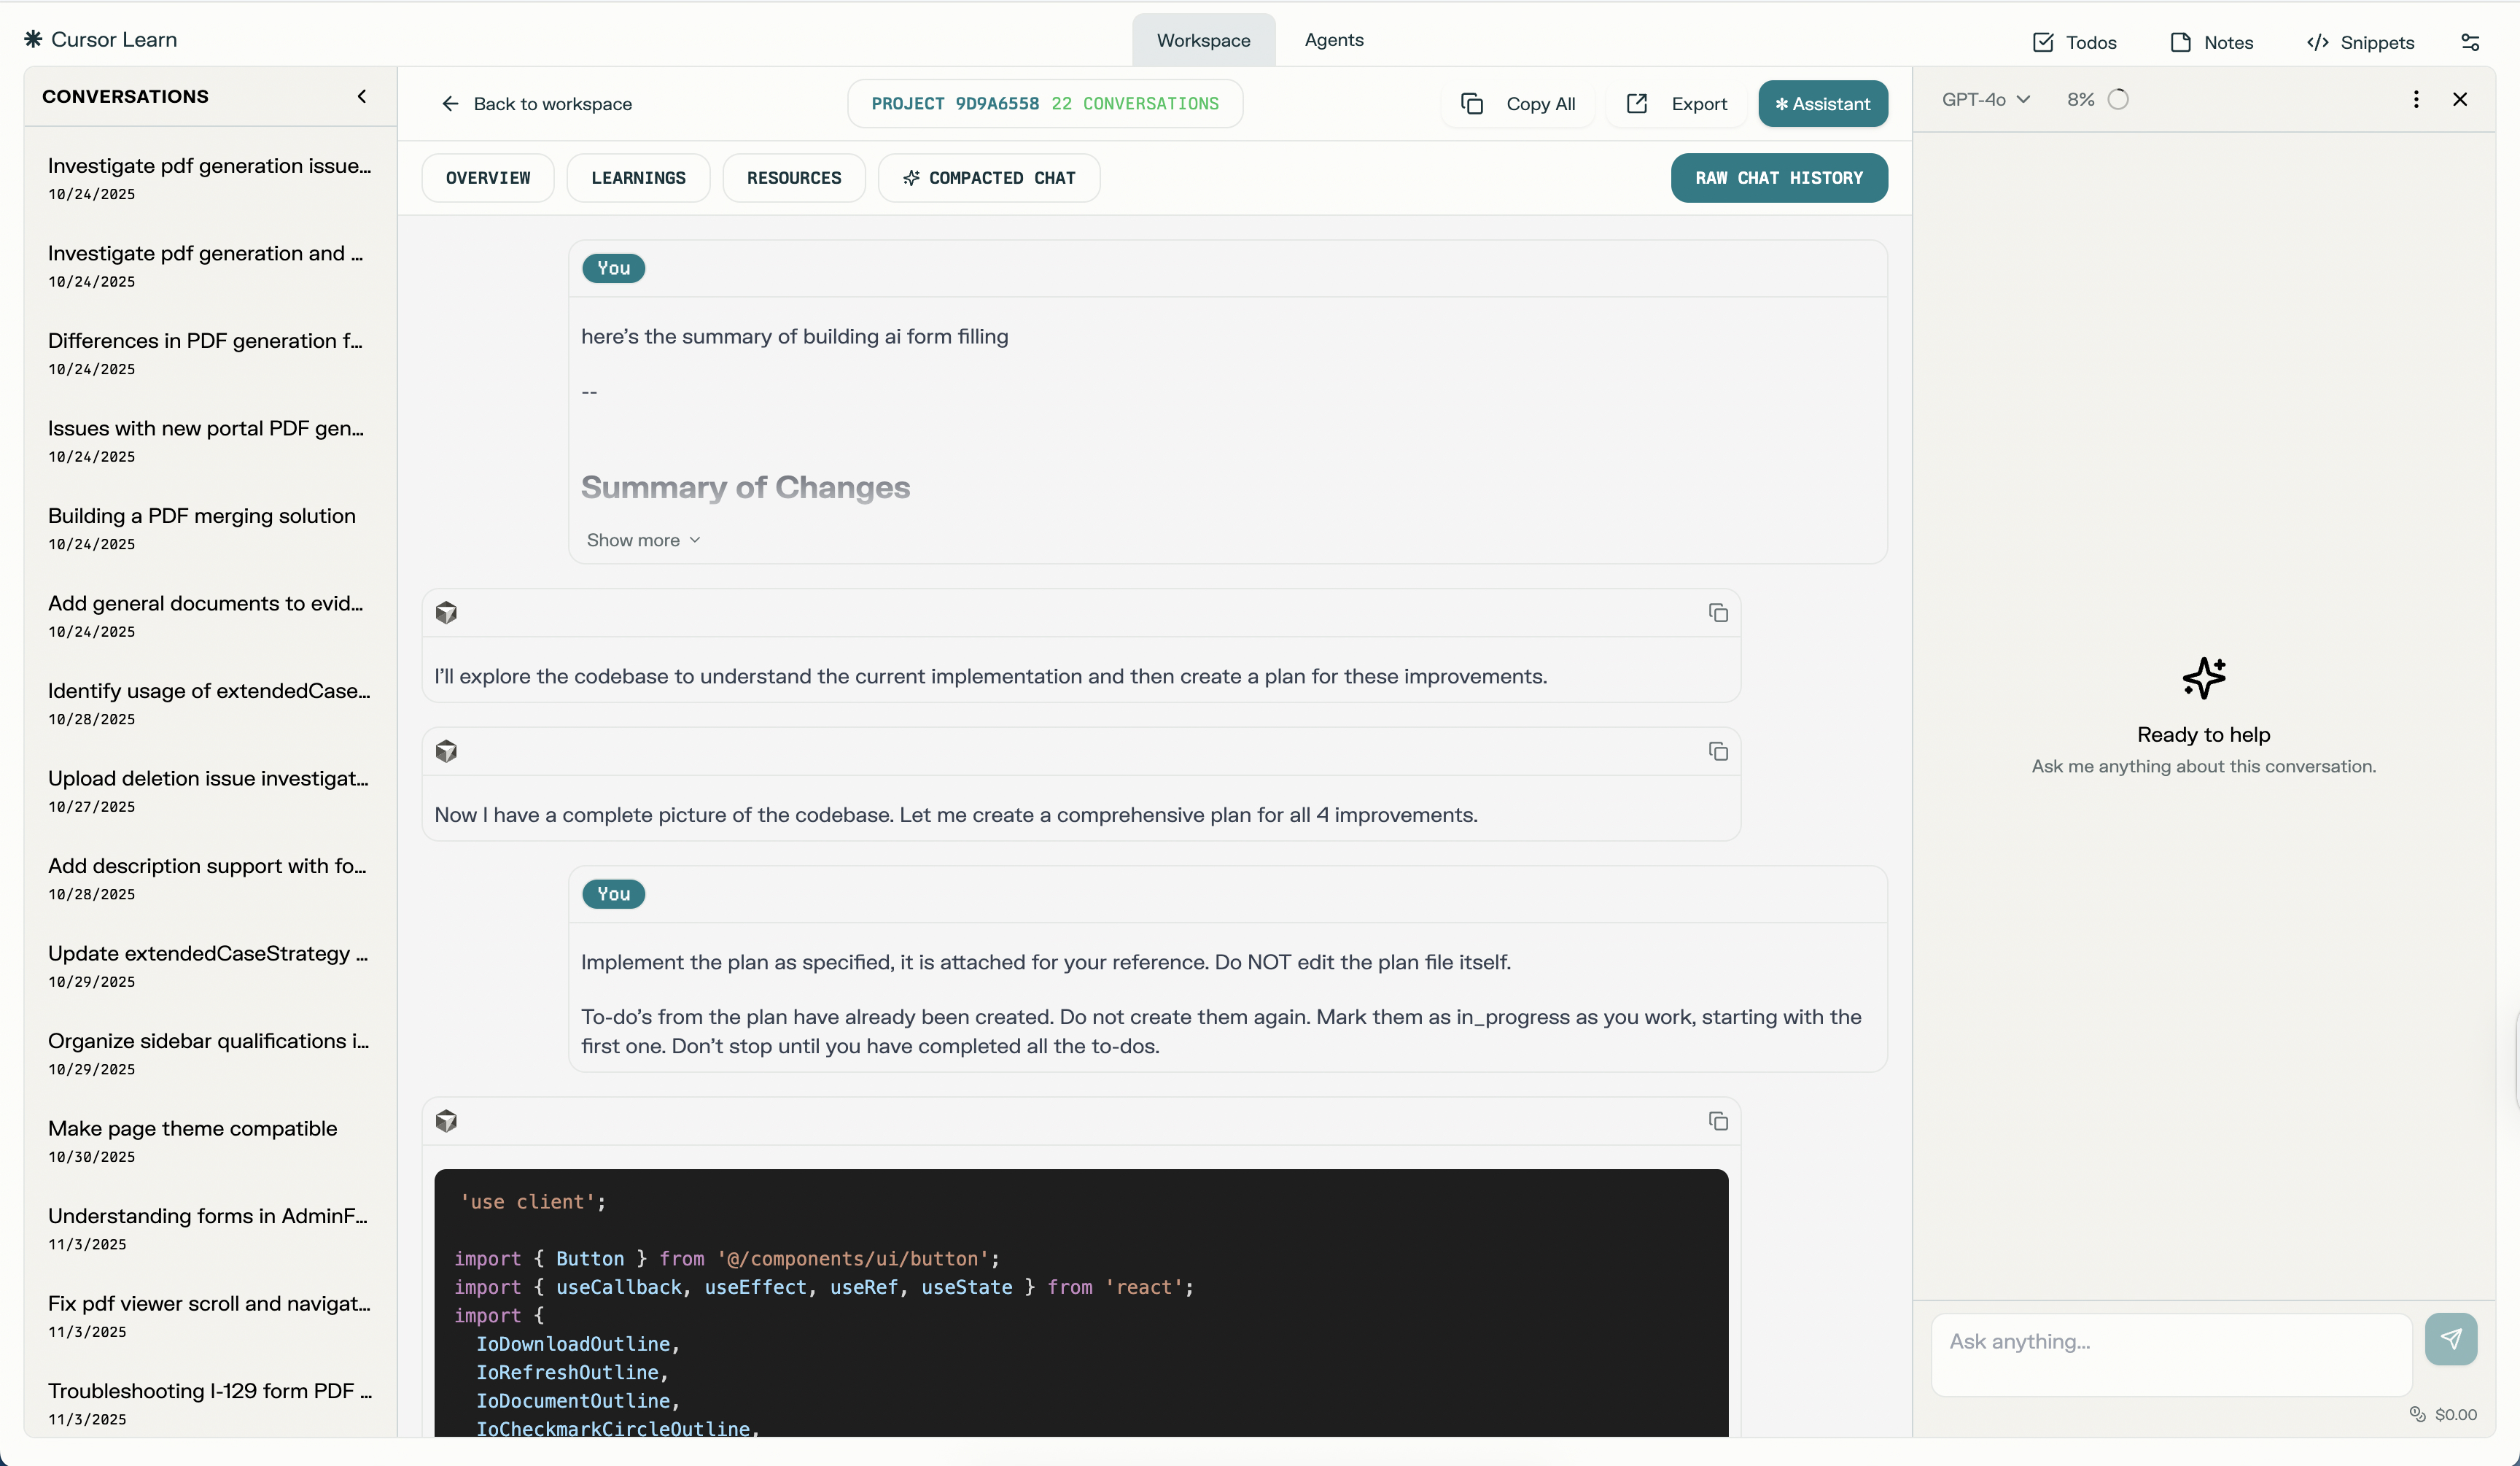Screen dimensions: 2520x1466
Task: Send the message with paper plane icon
Action: (2450, 1339)
